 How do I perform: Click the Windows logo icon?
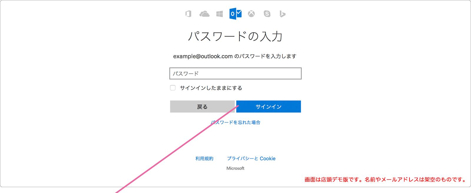click(220, 14)
